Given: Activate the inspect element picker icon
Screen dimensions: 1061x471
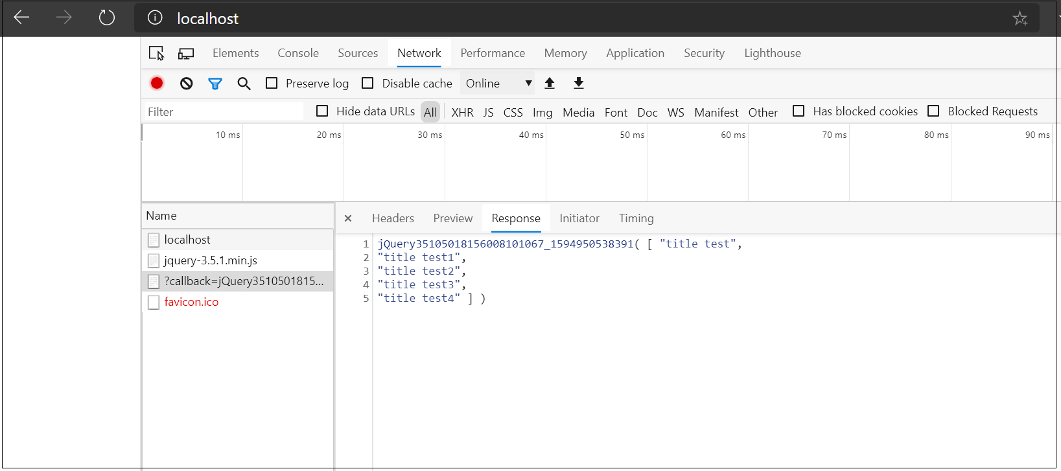Looking at the screenshot, I should [157, 53].
